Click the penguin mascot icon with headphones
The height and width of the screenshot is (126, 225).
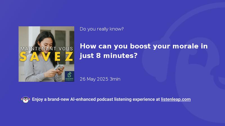tap(26, 100)
